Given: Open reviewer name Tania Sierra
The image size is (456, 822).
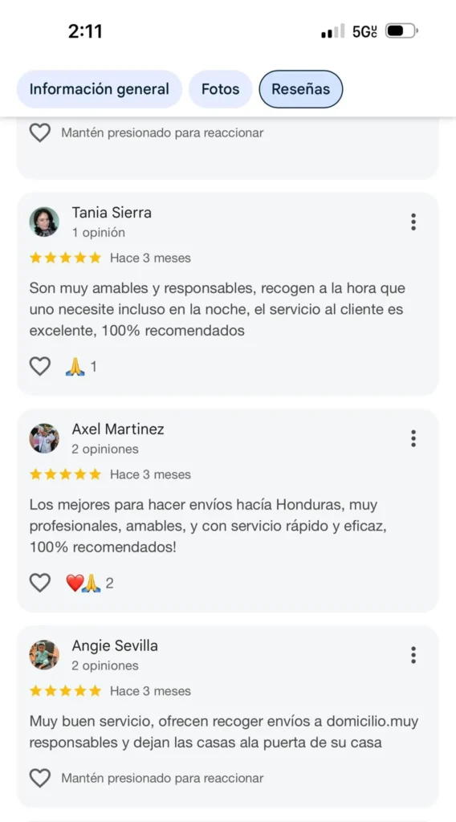Looking at the screenshot, I should 112,212.
